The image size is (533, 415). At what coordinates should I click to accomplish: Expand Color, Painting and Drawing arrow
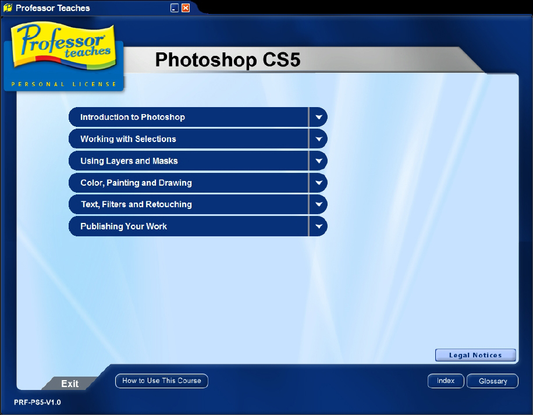tap(318, 183)
